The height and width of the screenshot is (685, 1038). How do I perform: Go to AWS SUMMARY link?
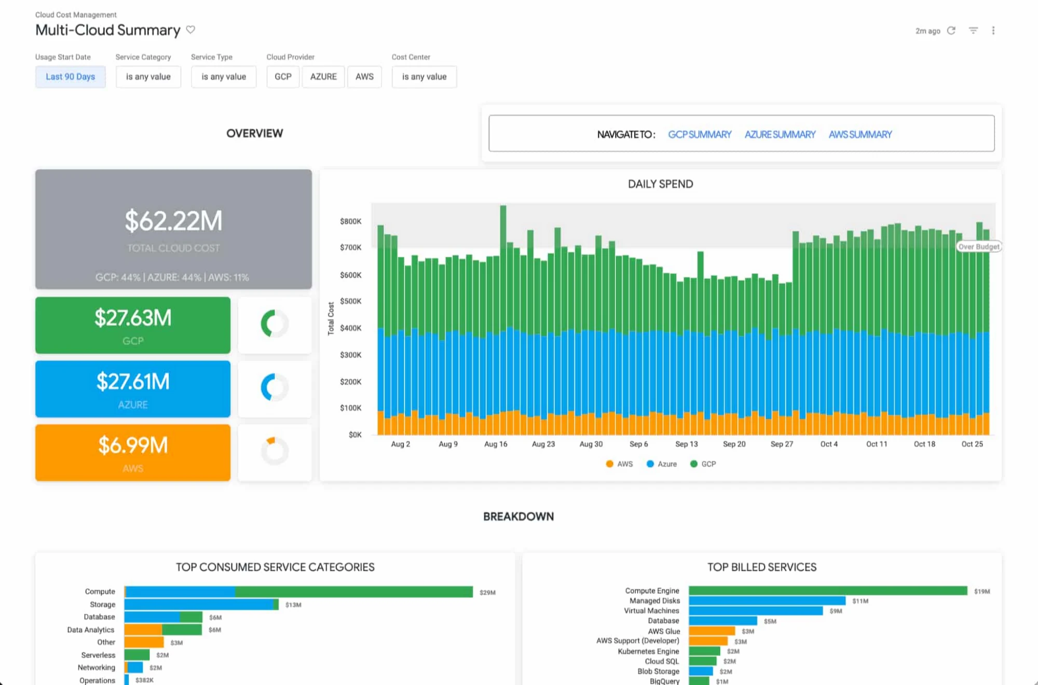[x=860, y=135]
